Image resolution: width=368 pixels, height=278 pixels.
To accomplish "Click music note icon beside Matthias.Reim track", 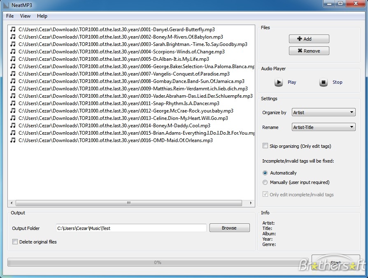I will pyautogui.click(x=13, y=89).
